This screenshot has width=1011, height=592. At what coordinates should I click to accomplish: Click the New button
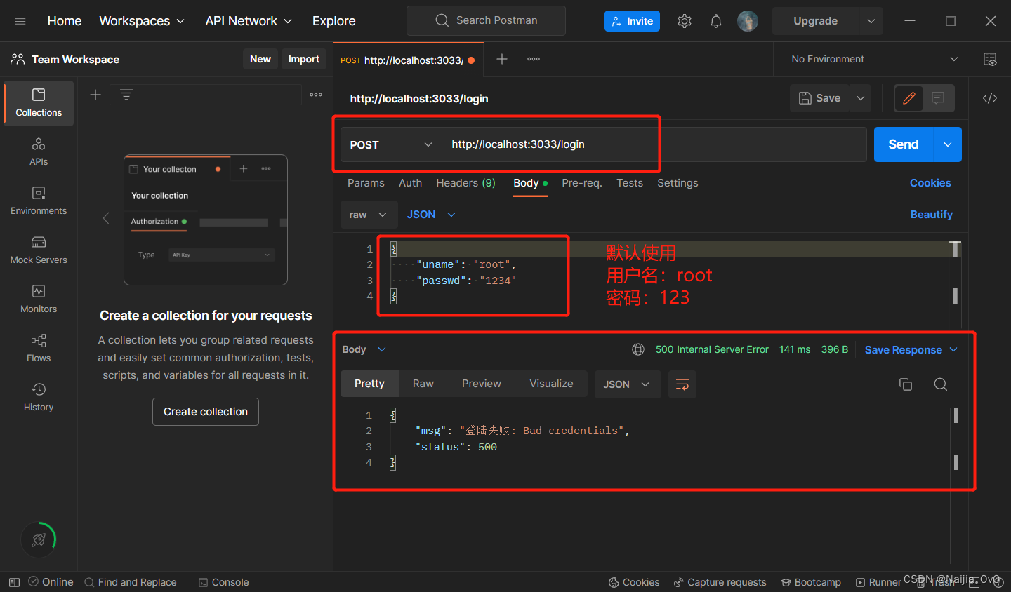click(260, 59)
